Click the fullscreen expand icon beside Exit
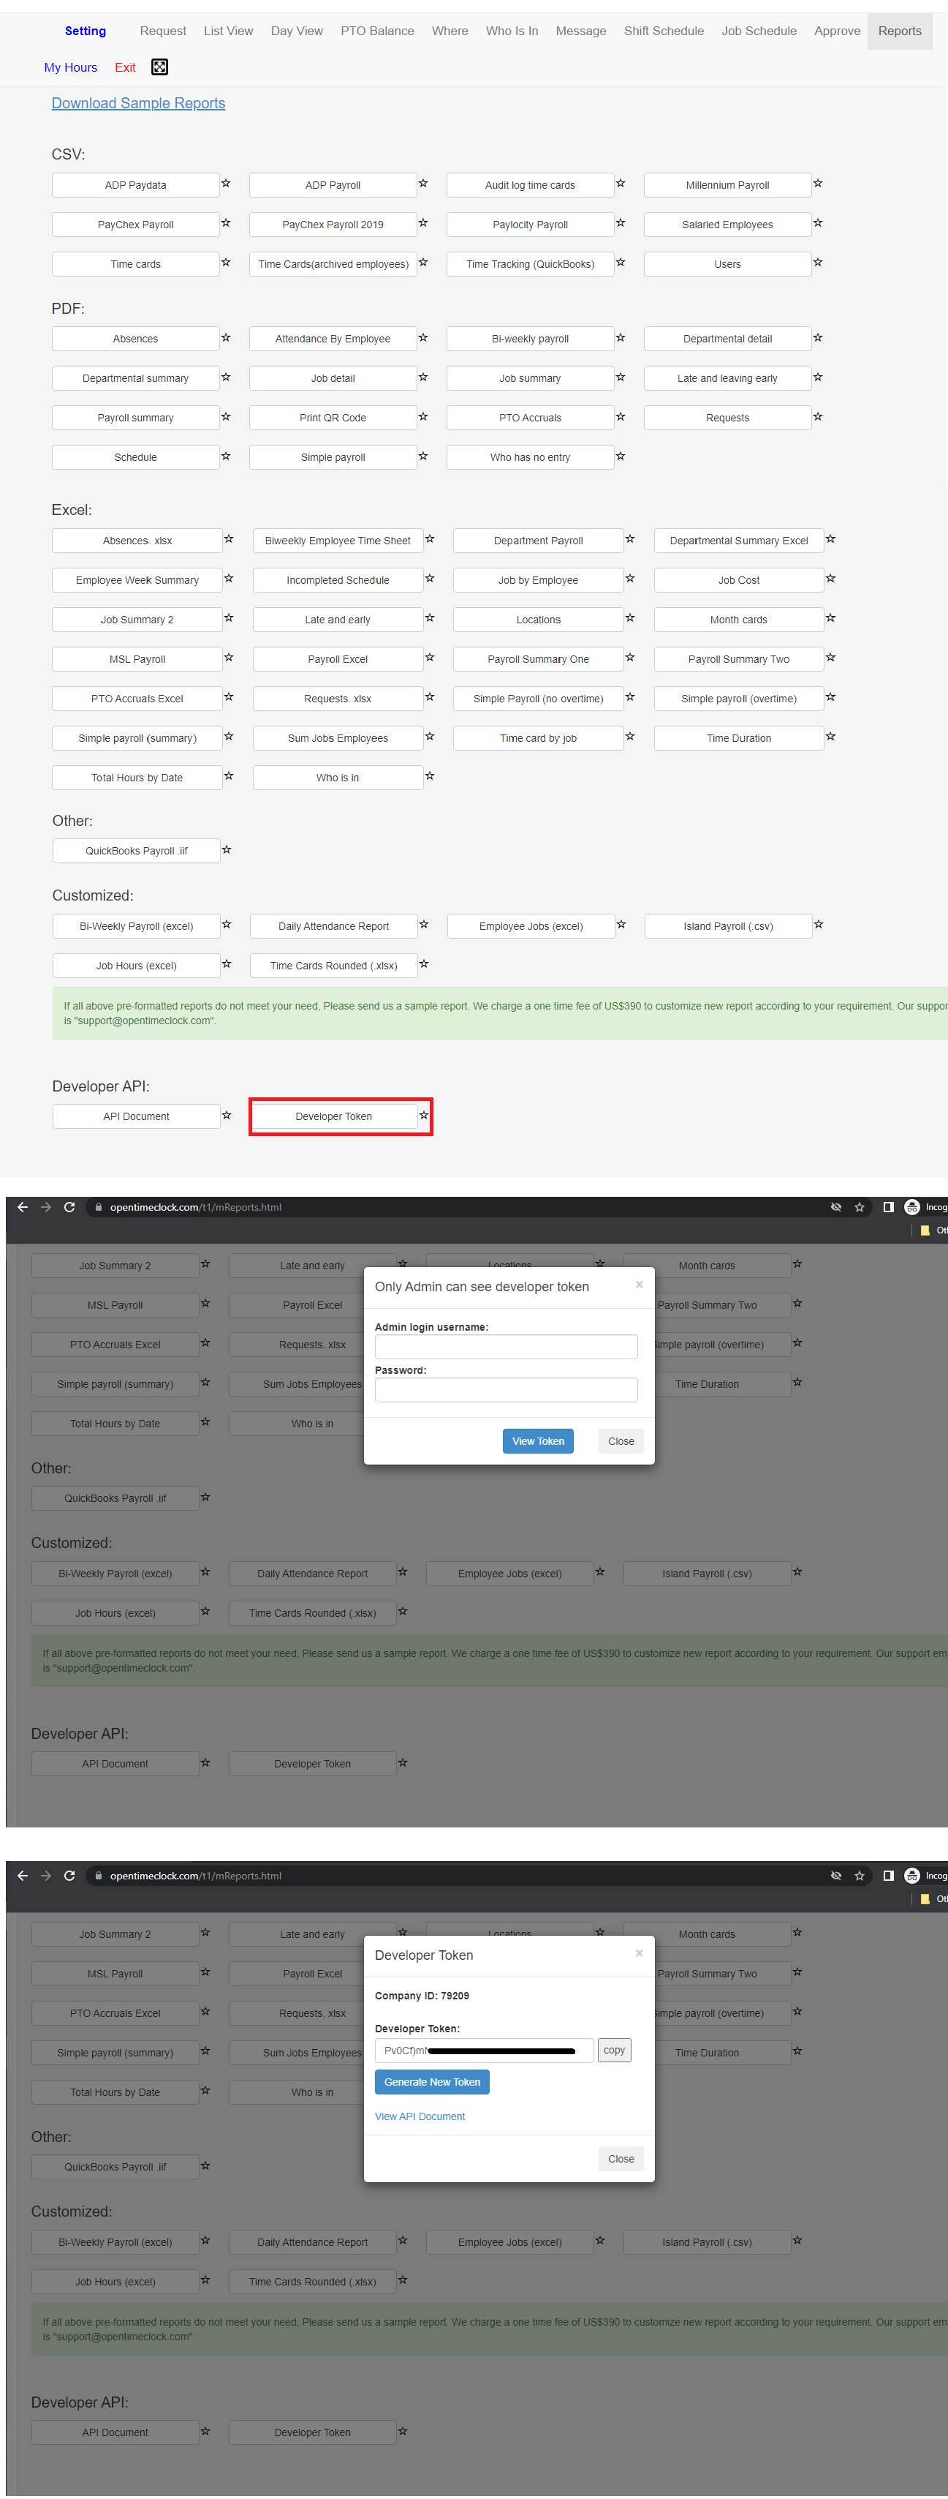This screenshot has height=2499, width=948. [x=160, y=67]
